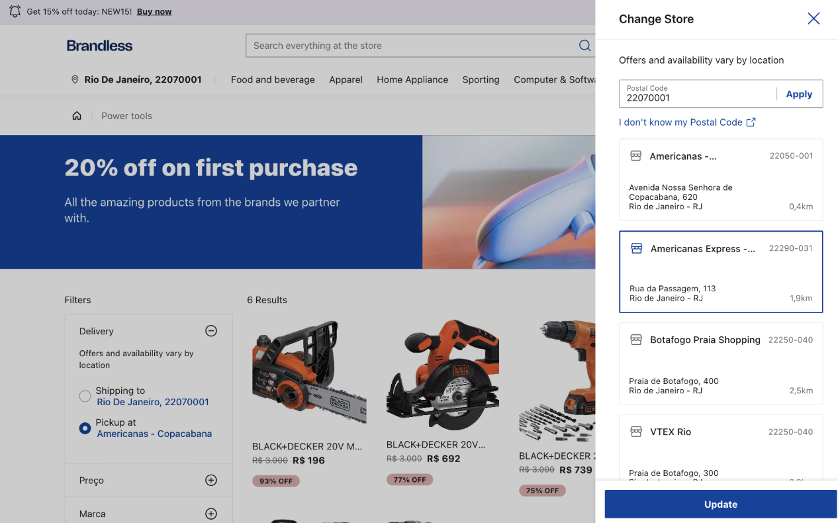Click the store icon of Botafogo Praia Shopping
Screen dimensions: 838x523
[x=635, y=340]
